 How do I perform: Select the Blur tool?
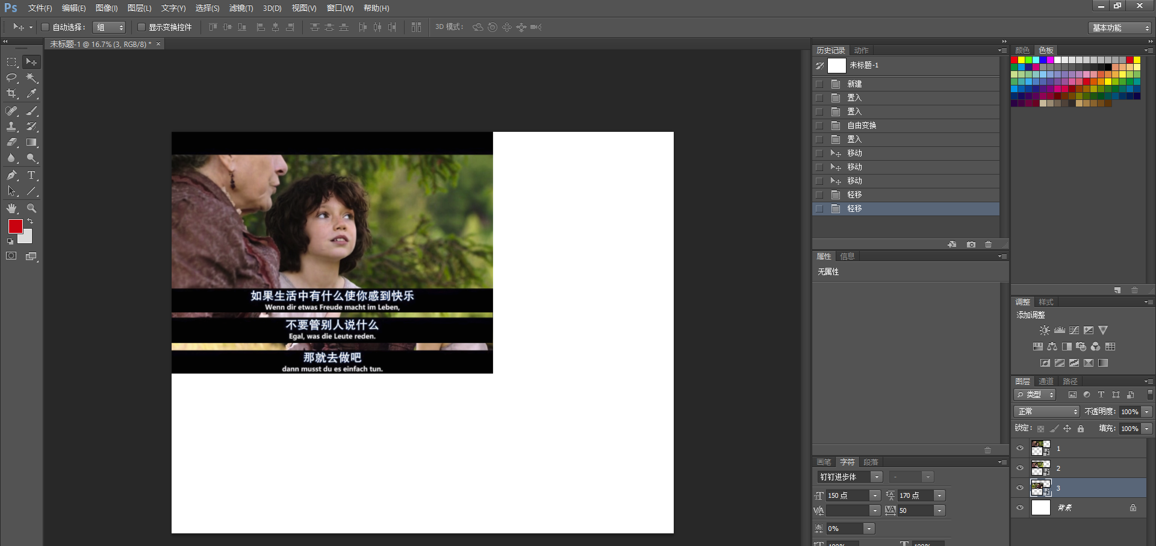click(11, 158)
